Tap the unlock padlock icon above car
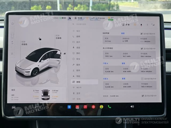This screenshot has height=128, width=171. click(40, 39)
